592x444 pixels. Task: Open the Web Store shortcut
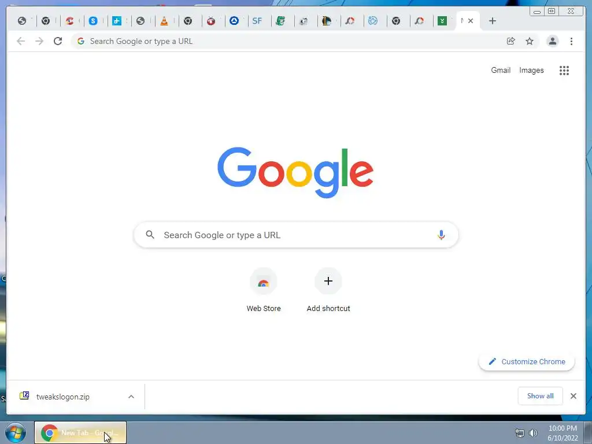pos(264,290)
